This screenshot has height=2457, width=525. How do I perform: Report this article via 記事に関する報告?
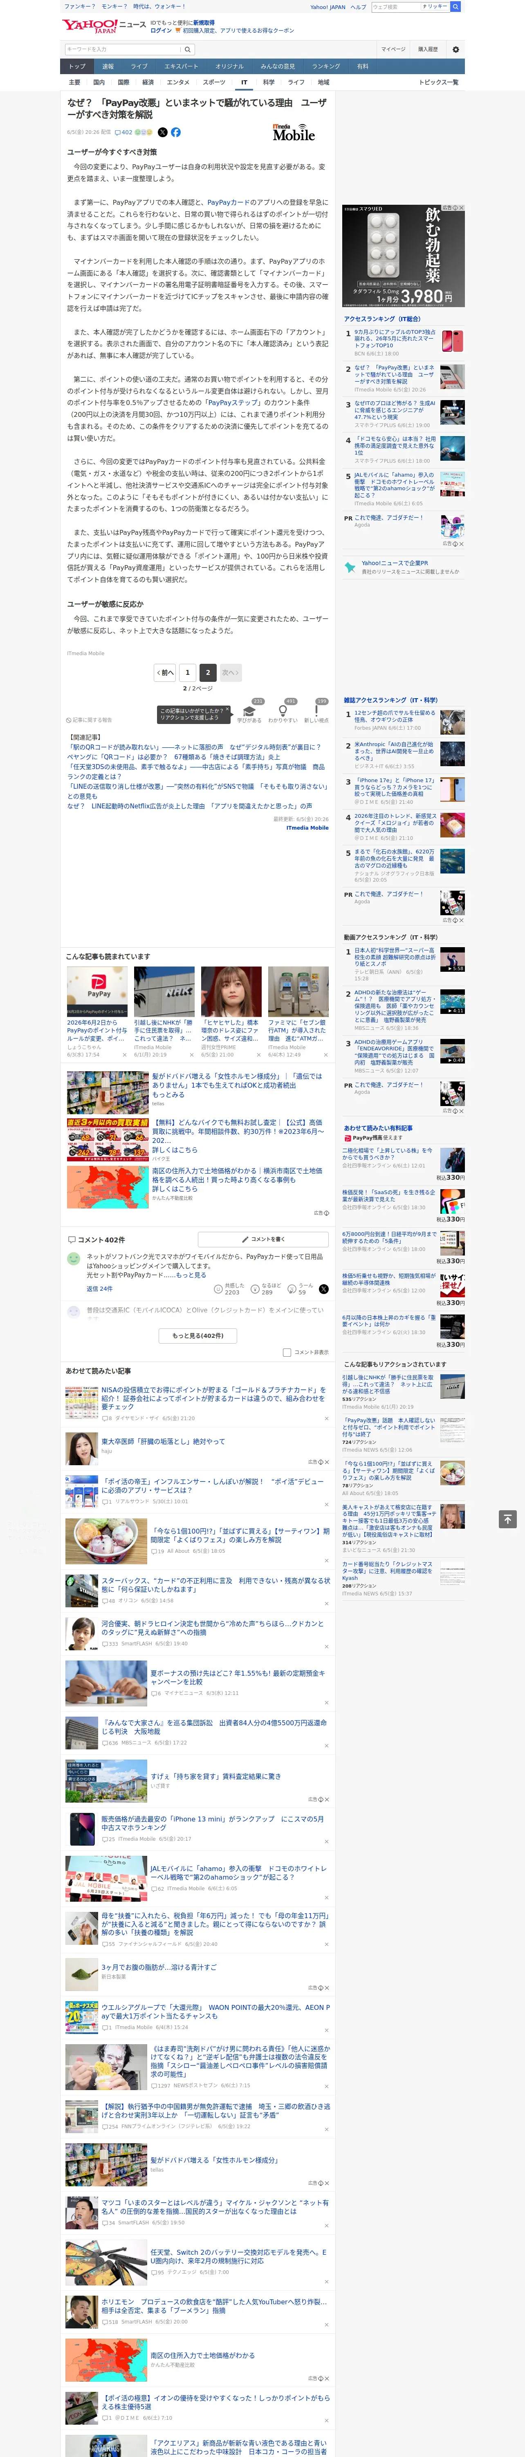90,720
